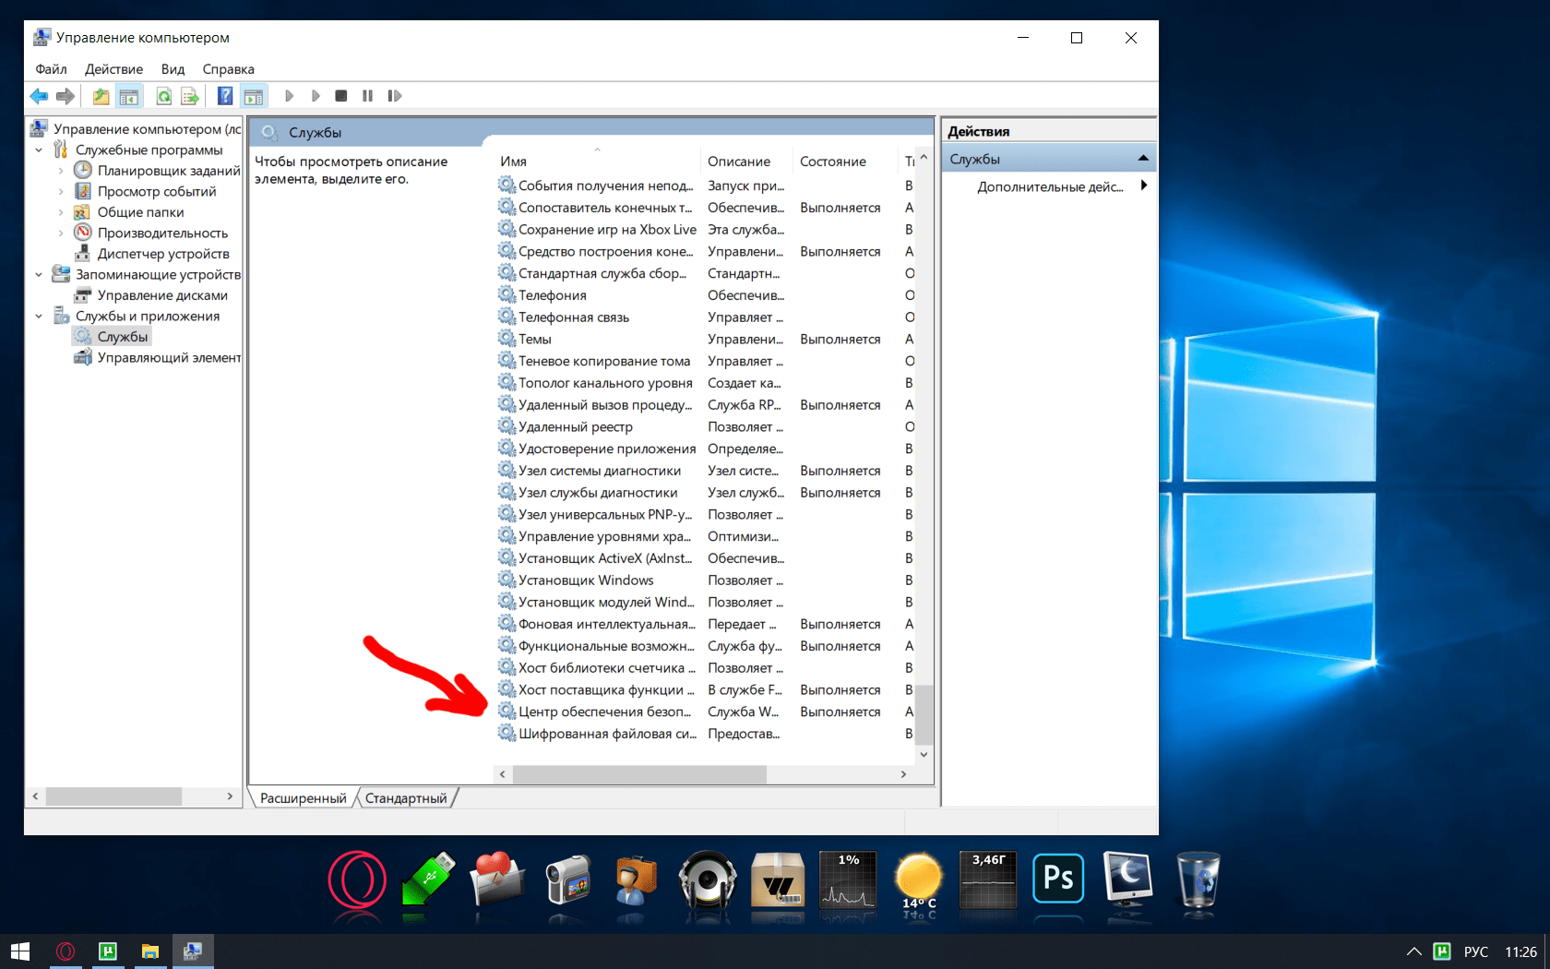Click the blue Back arrow in toolbar

coord(39,96)
